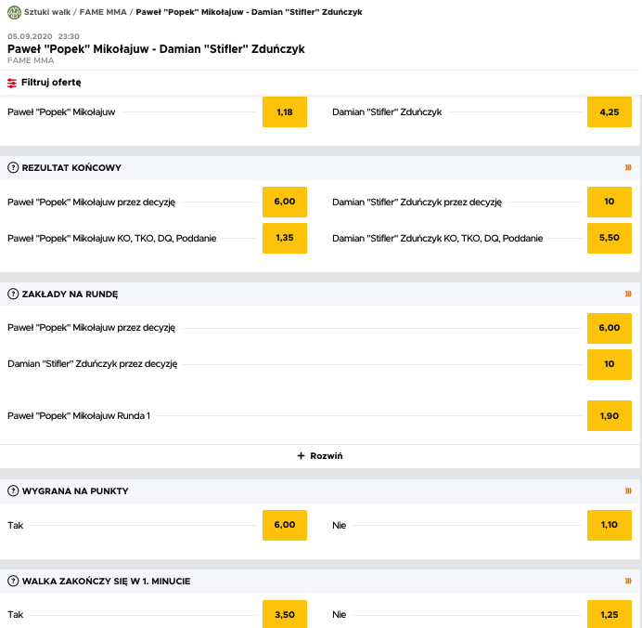Collapse the Wygrana na punkty section arrows
Image resolution: width=642 pixels, height=628 pixels.
pyautogui.click(x=628, y=491)
